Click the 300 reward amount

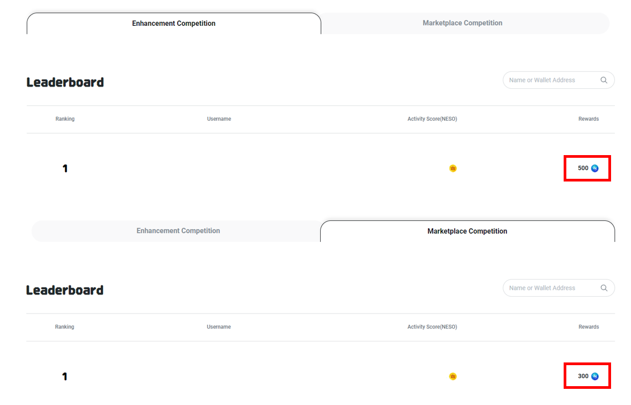[583, 376]
